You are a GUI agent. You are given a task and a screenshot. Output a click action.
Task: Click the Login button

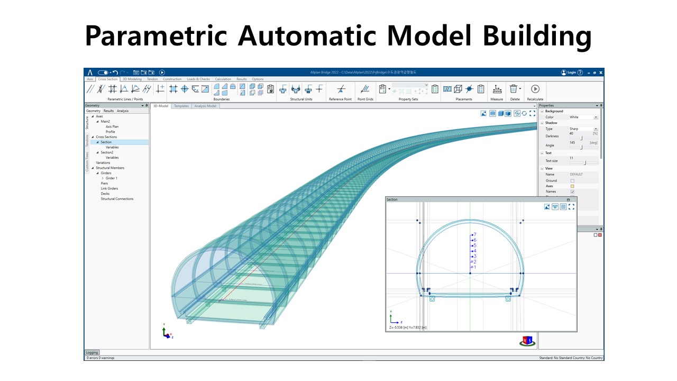pos(568,72)
